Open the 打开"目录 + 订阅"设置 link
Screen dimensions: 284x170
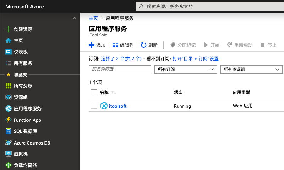click(x=196, y=58)
